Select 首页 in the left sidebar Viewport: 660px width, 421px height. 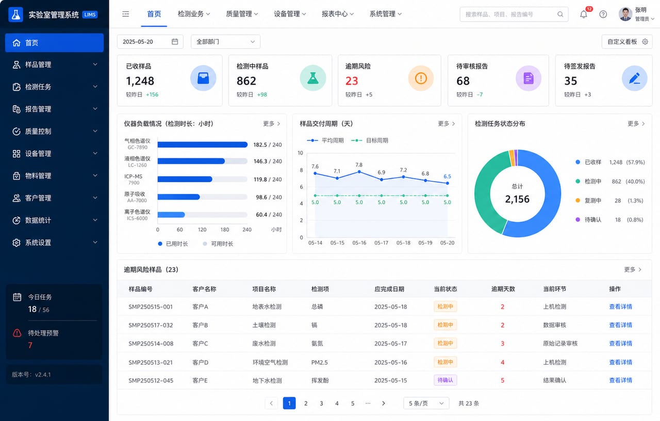[x=55, y=43]
